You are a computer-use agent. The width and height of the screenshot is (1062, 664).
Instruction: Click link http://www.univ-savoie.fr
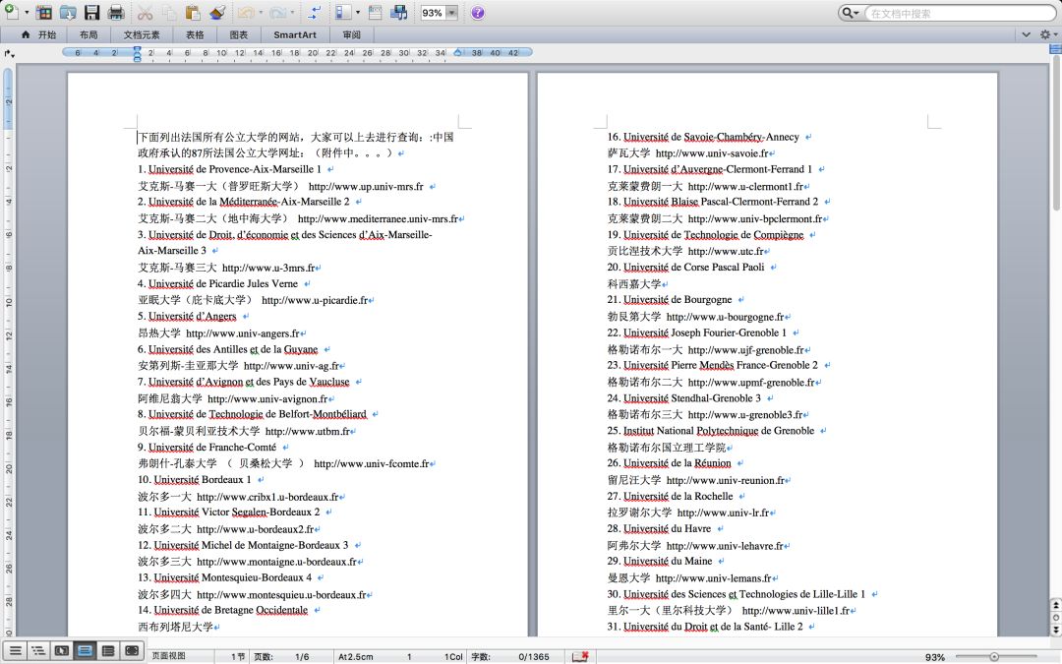tap(713, 153)
